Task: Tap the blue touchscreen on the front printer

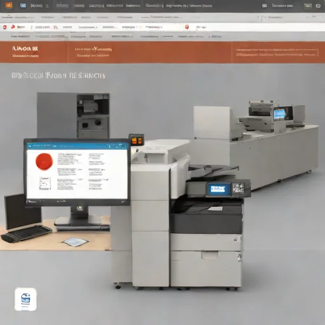Action: pyautogui.click(x=218, y=189)
